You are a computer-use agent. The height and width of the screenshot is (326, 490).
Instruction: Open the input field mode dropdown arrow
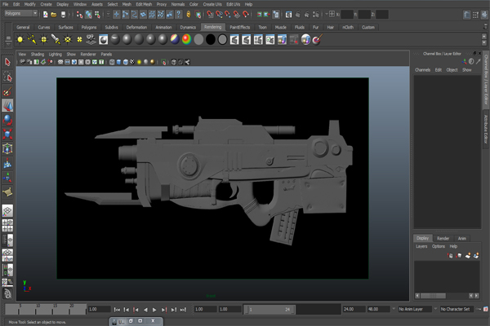click(x=327, y=15)
